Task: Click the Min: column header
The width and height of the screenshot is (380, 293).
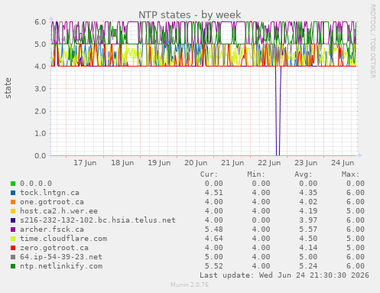Action: pyautogui.click(x=256, y=174)
